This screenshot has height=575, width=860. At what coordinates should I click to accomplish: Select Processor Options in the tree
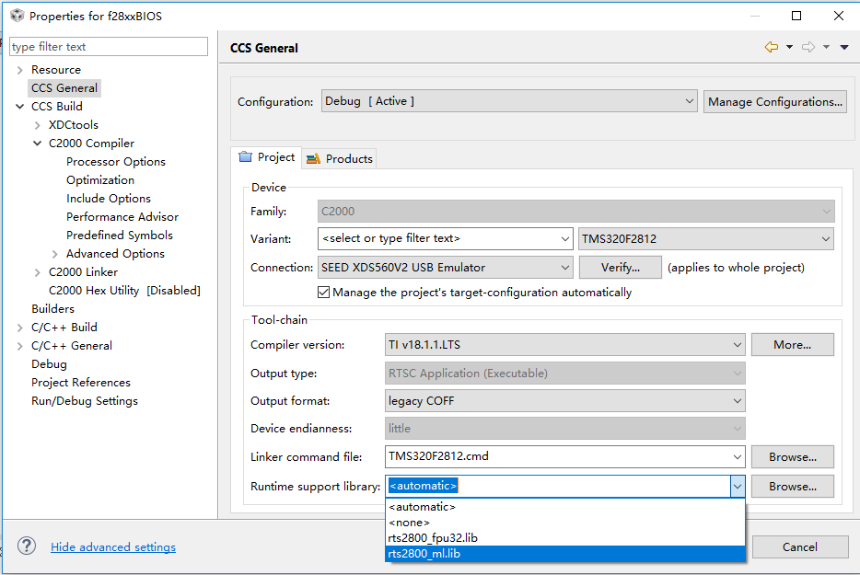pos(116,162)
